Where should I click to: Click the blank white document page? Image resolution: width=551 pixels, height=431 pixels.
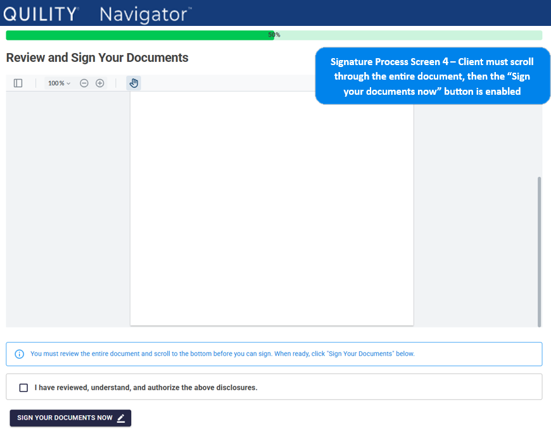272,209
